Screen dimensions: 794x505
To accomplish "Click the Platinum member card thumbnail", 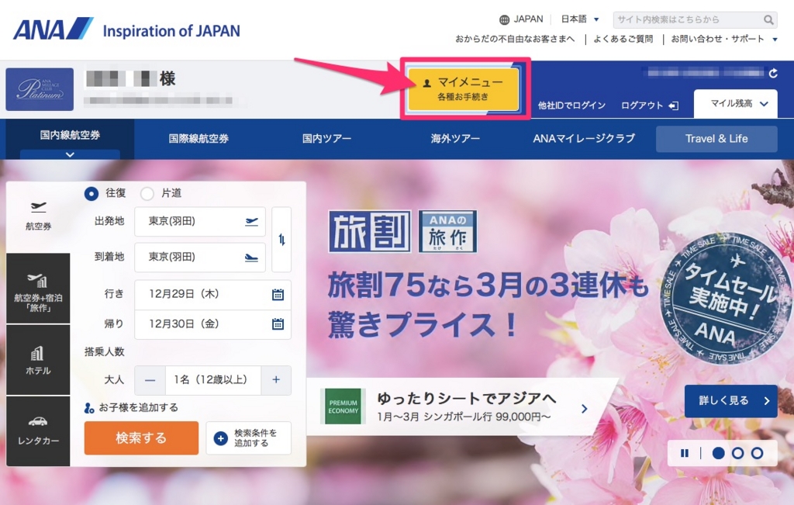I will click(x=40, y=89).
